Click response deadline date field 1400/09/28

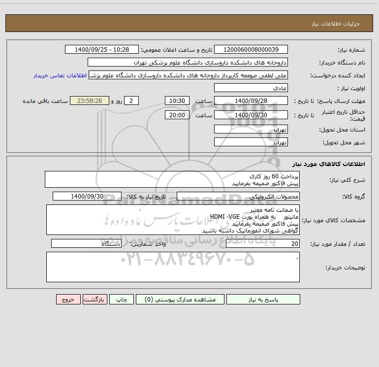click(x=251, y=100)
